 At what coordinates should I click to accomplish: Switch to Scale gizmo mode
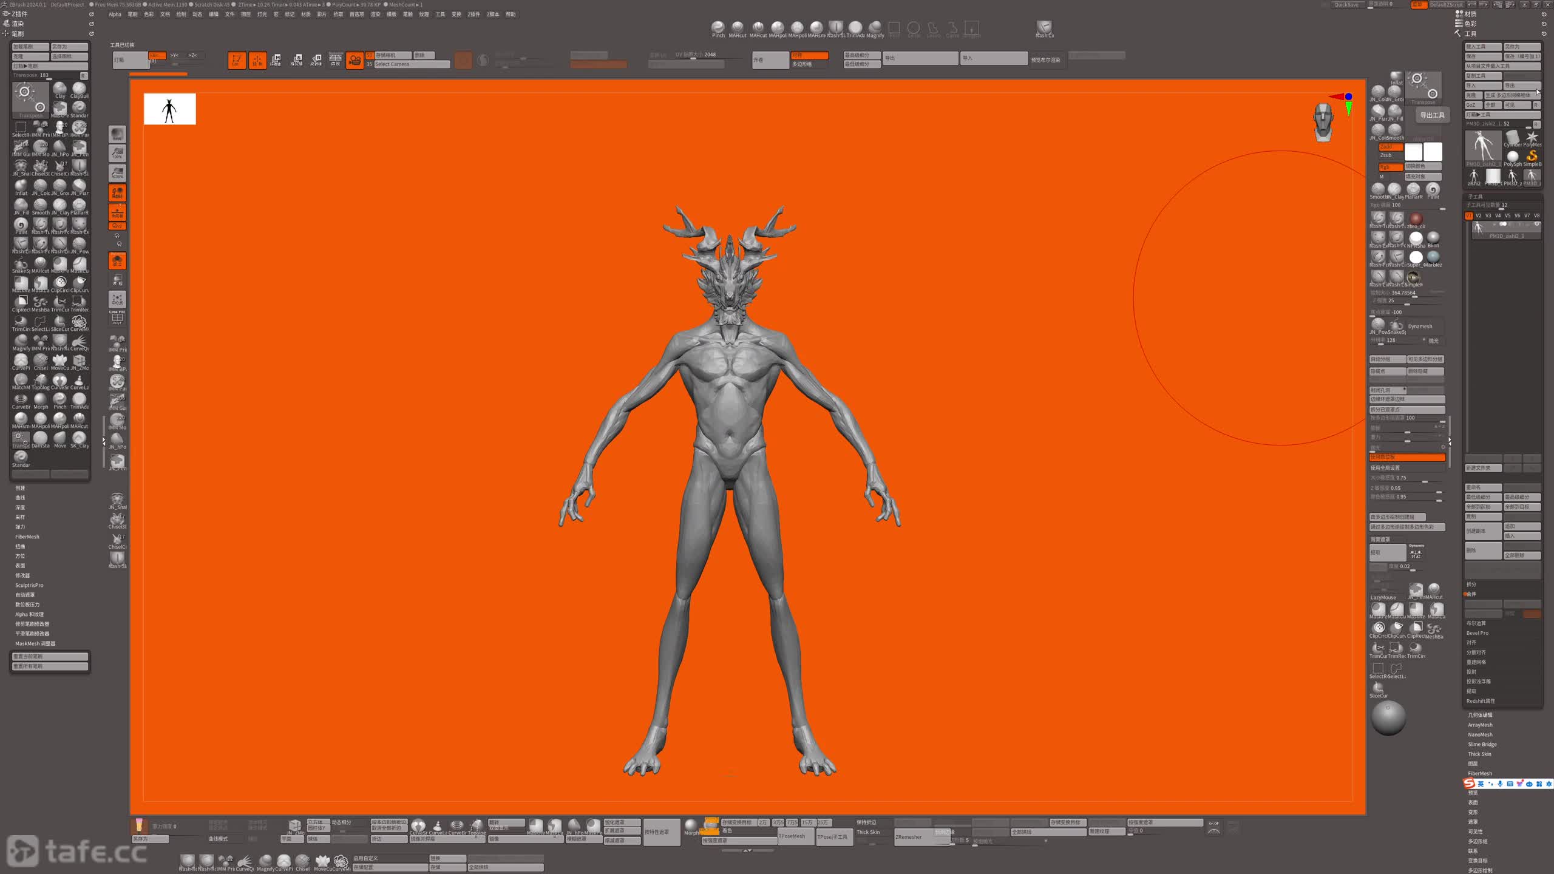(296, 59)
